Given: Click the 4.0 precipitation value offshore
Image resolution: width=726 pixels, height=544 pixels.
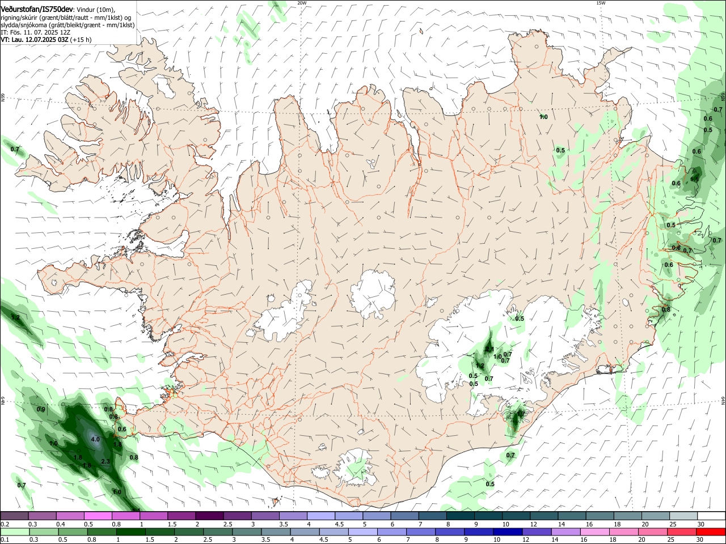Looking at the screenshot, I should click(95, 439).
